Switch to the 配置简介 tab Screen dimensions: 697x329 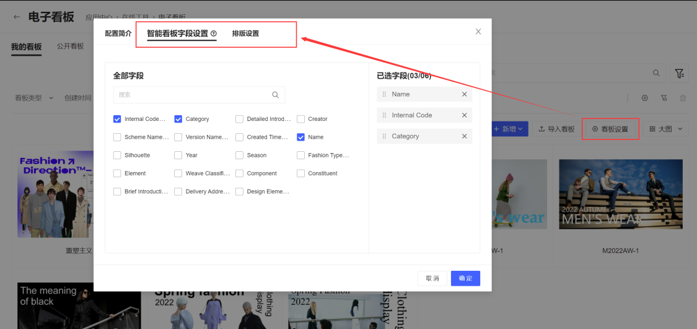click(118, 33)
